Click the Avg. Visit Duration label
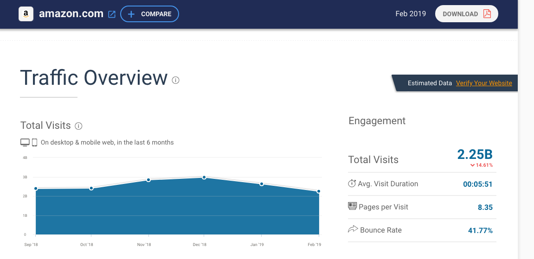The height and width of the screenshot is (259, 534). (388, 184)
